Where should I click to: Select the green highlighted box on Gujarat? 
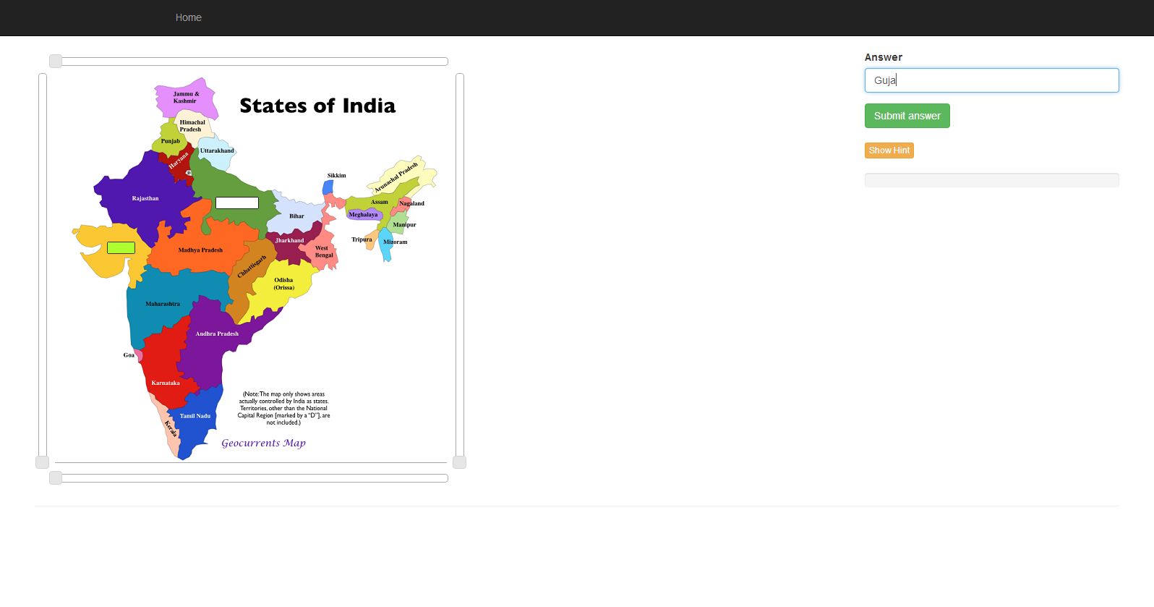tap(121, 247)
